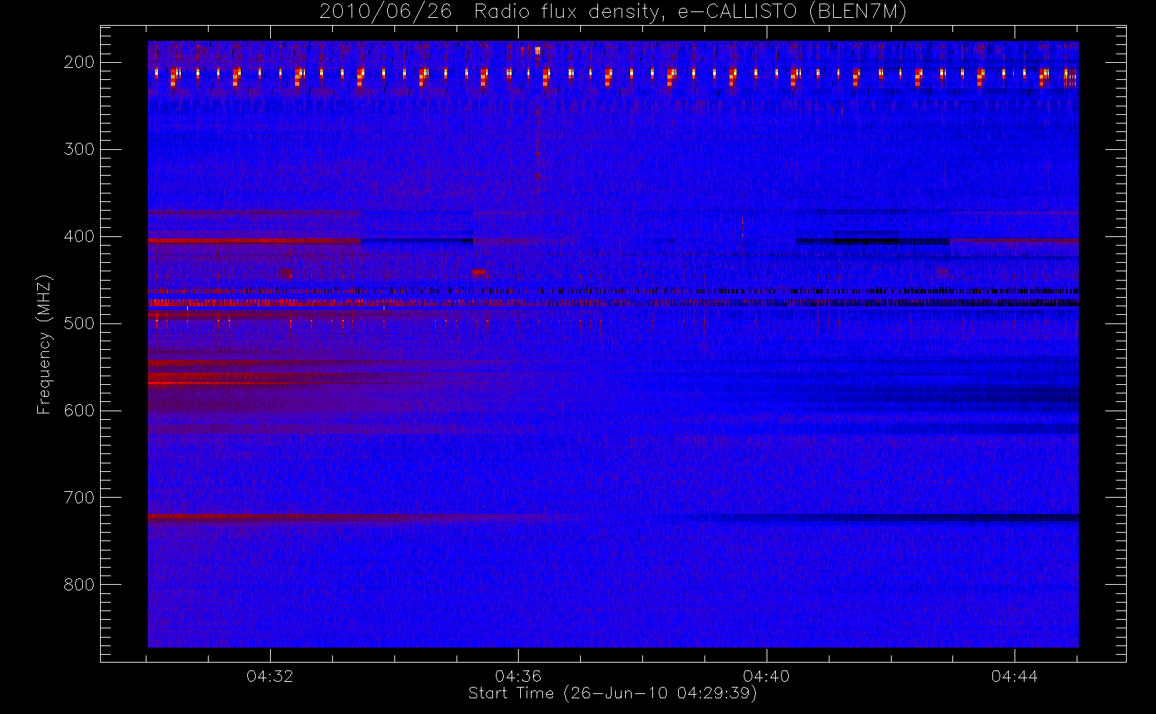This screenshot has height=714, width=1156.
Task: Click the 300 frequency tick label
Action: 79,149
